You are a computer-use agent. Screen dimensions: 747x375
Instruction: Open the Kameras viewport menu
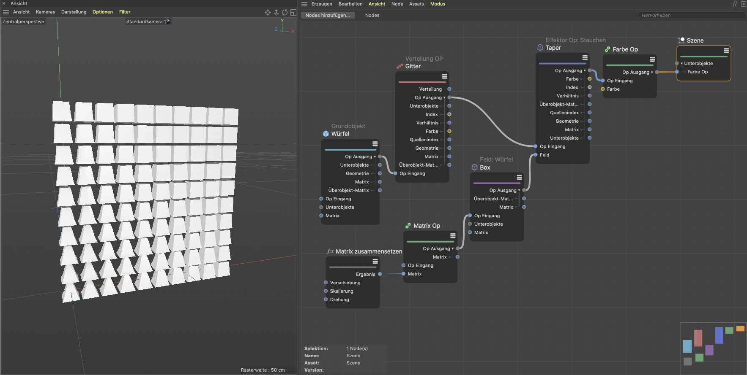tap(45, 12)
